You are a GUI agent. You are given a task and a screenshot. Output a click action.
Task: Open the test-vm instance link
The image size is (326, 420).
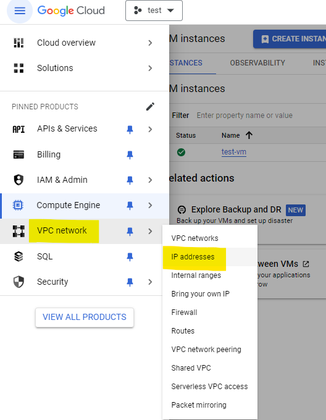(234, 152)
